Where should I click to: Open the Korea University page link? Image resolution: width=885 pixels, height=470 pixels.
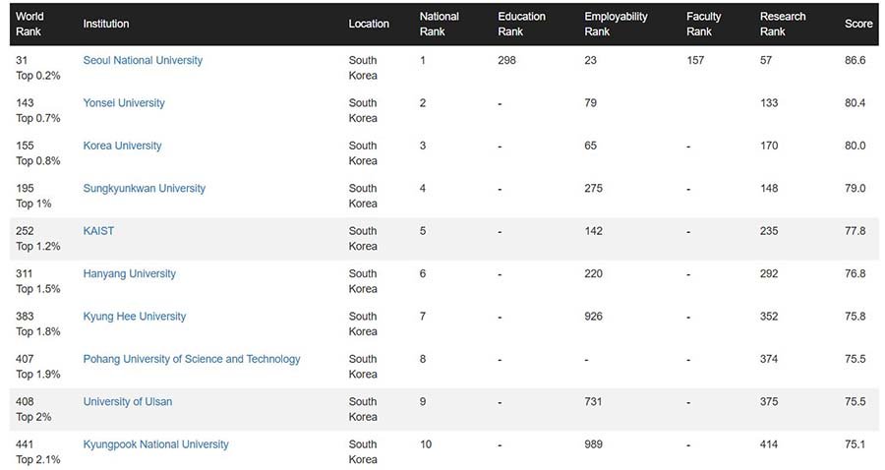tap(122, 146)
